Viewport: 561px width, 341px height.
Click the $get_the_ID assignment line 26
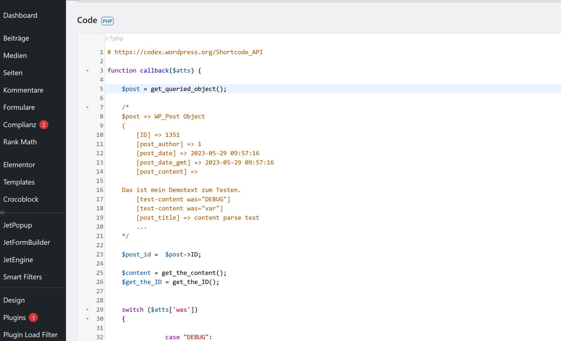[171, 282]
